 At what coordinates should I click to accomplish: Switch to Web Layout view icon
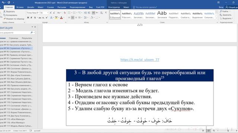214,130
